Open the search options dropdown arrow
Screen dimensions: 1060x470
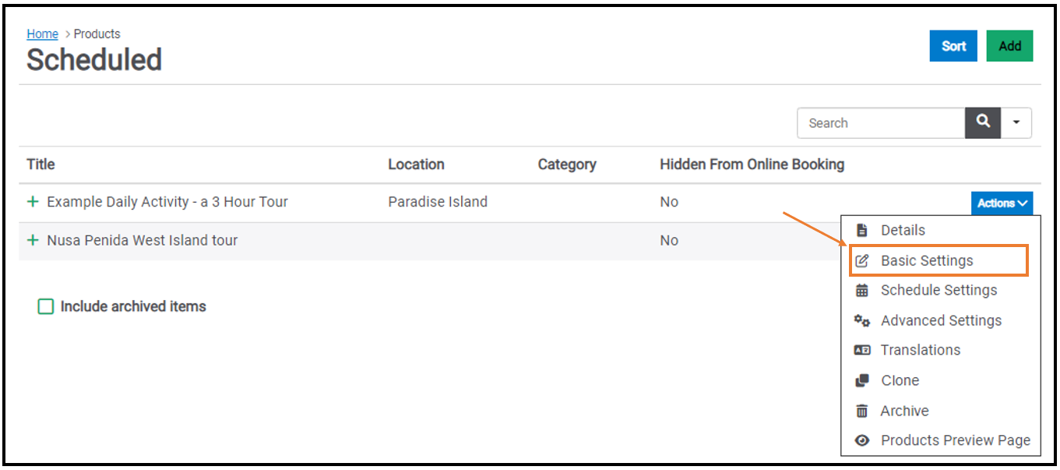[x=1016, y=122]
